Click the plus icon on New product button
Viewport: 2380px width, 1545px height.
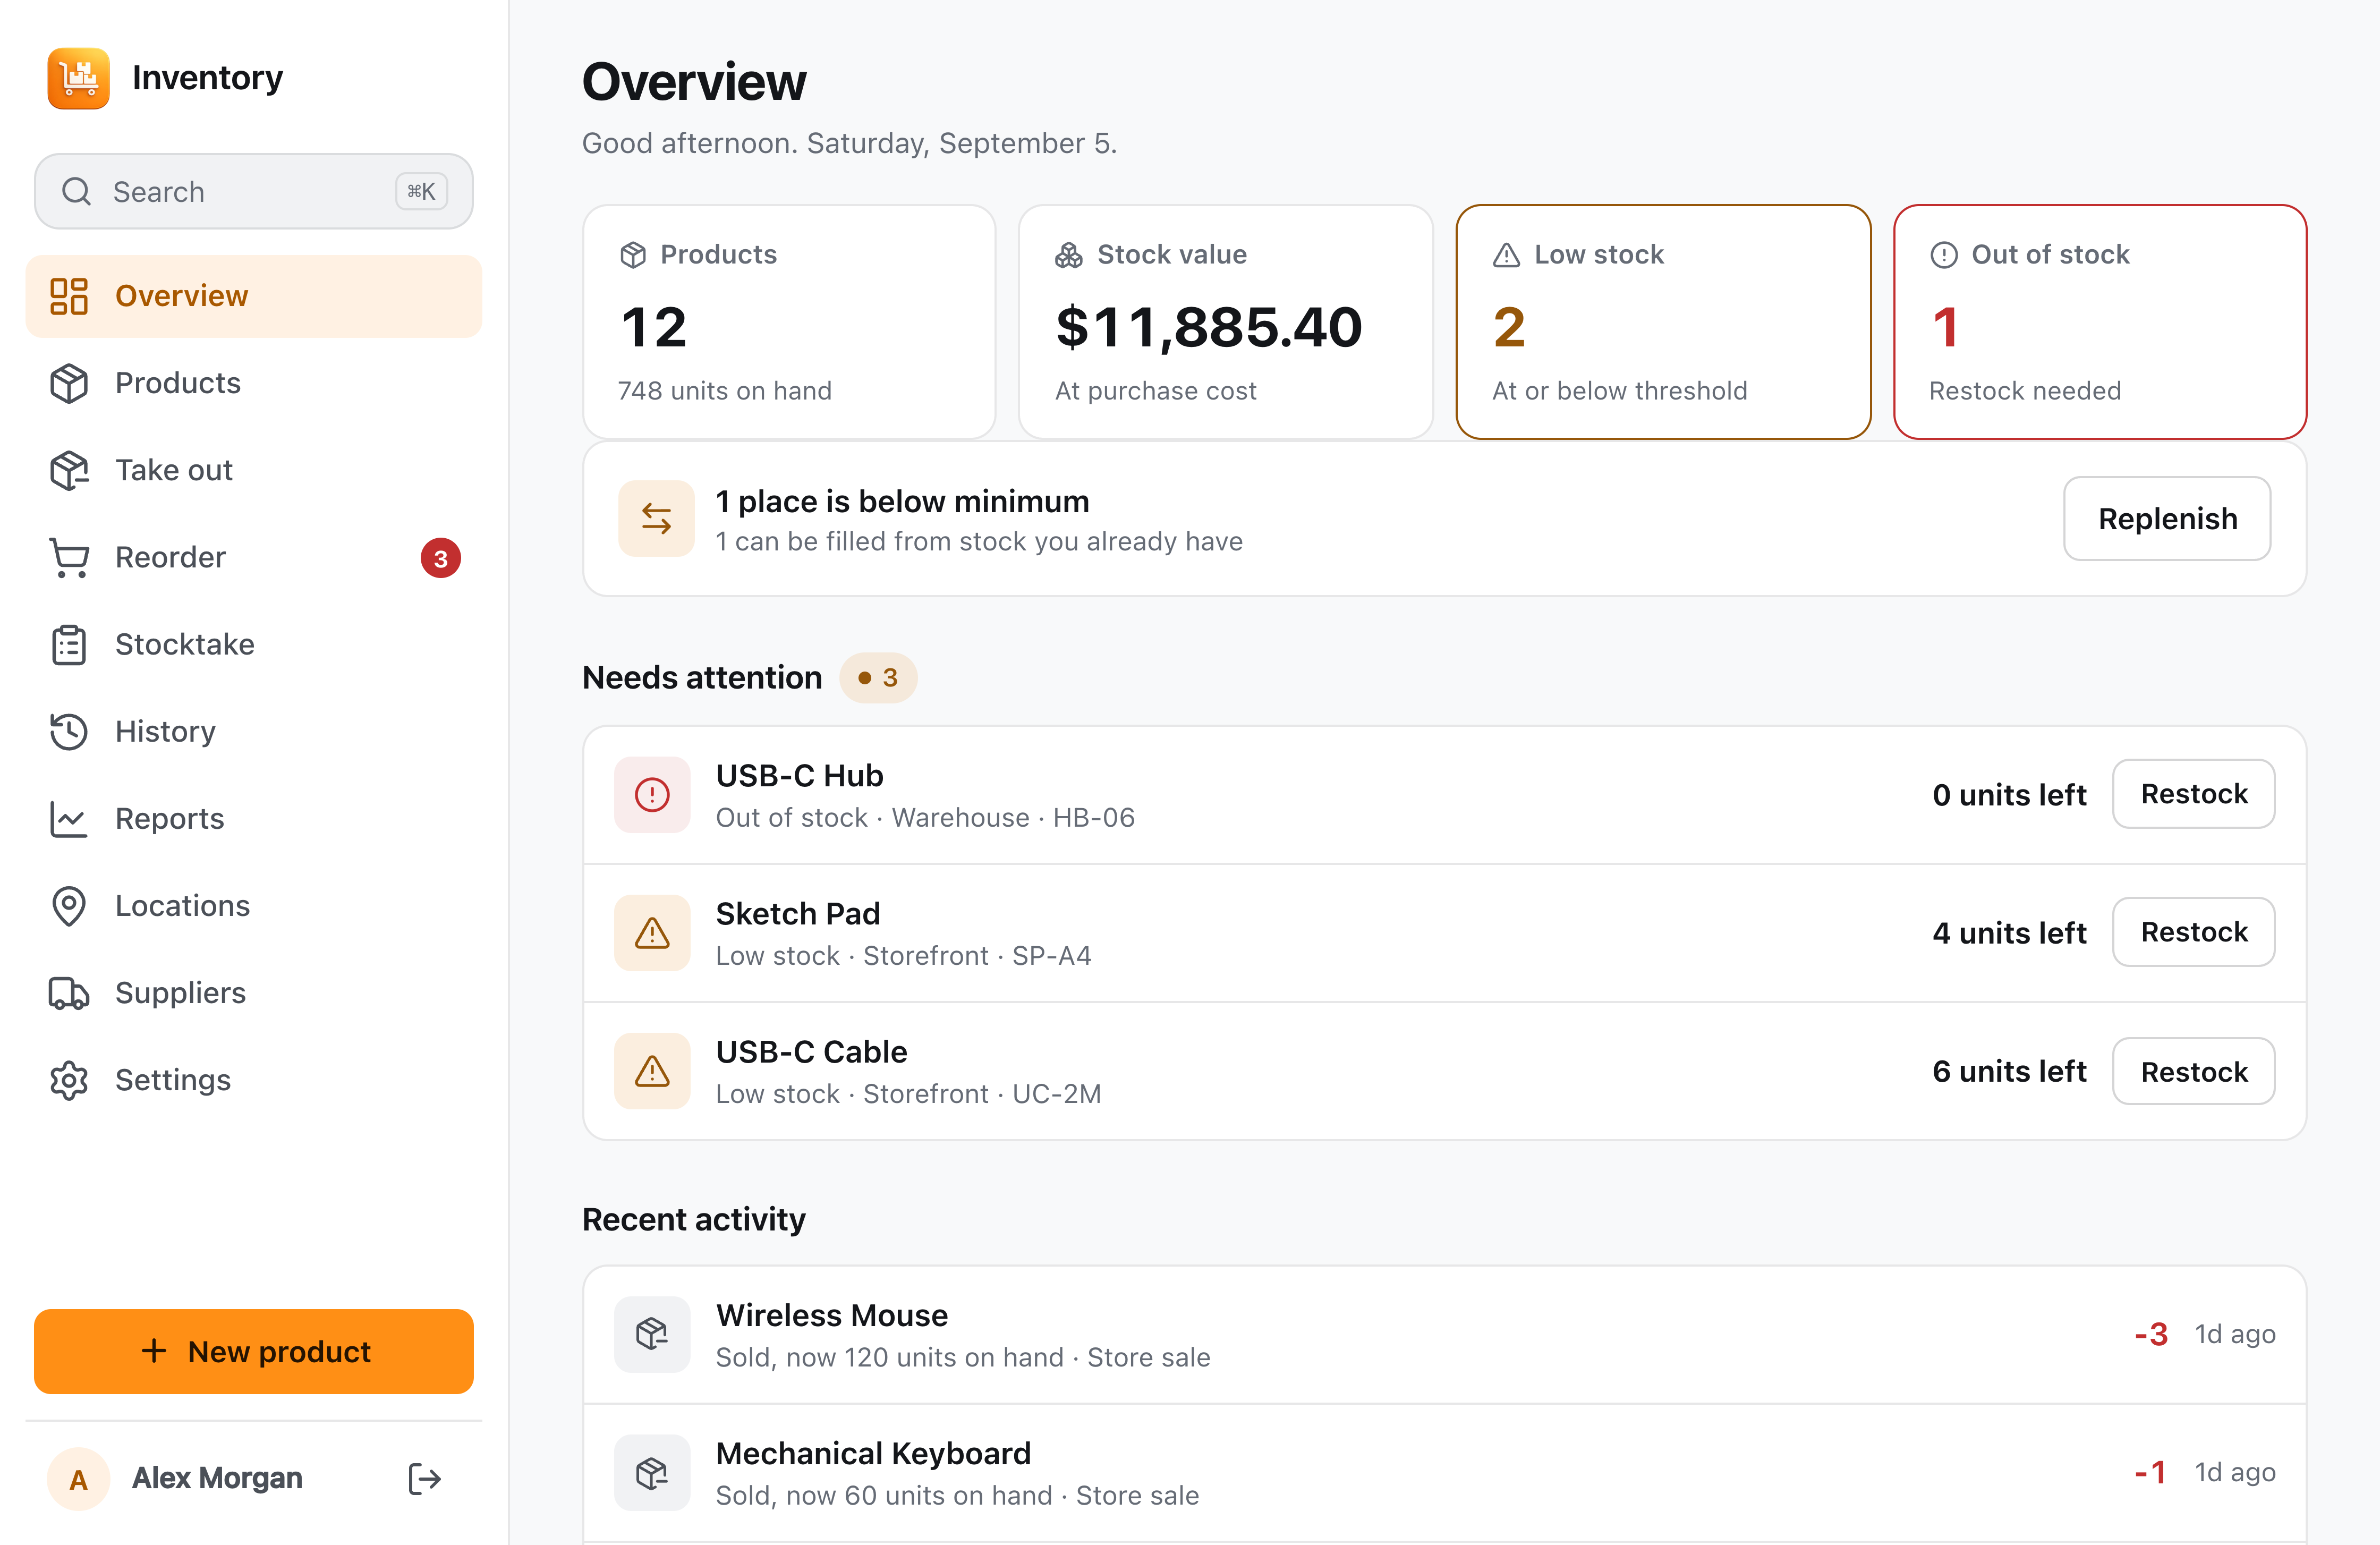pyautogui.click(x=154, y=1351)
